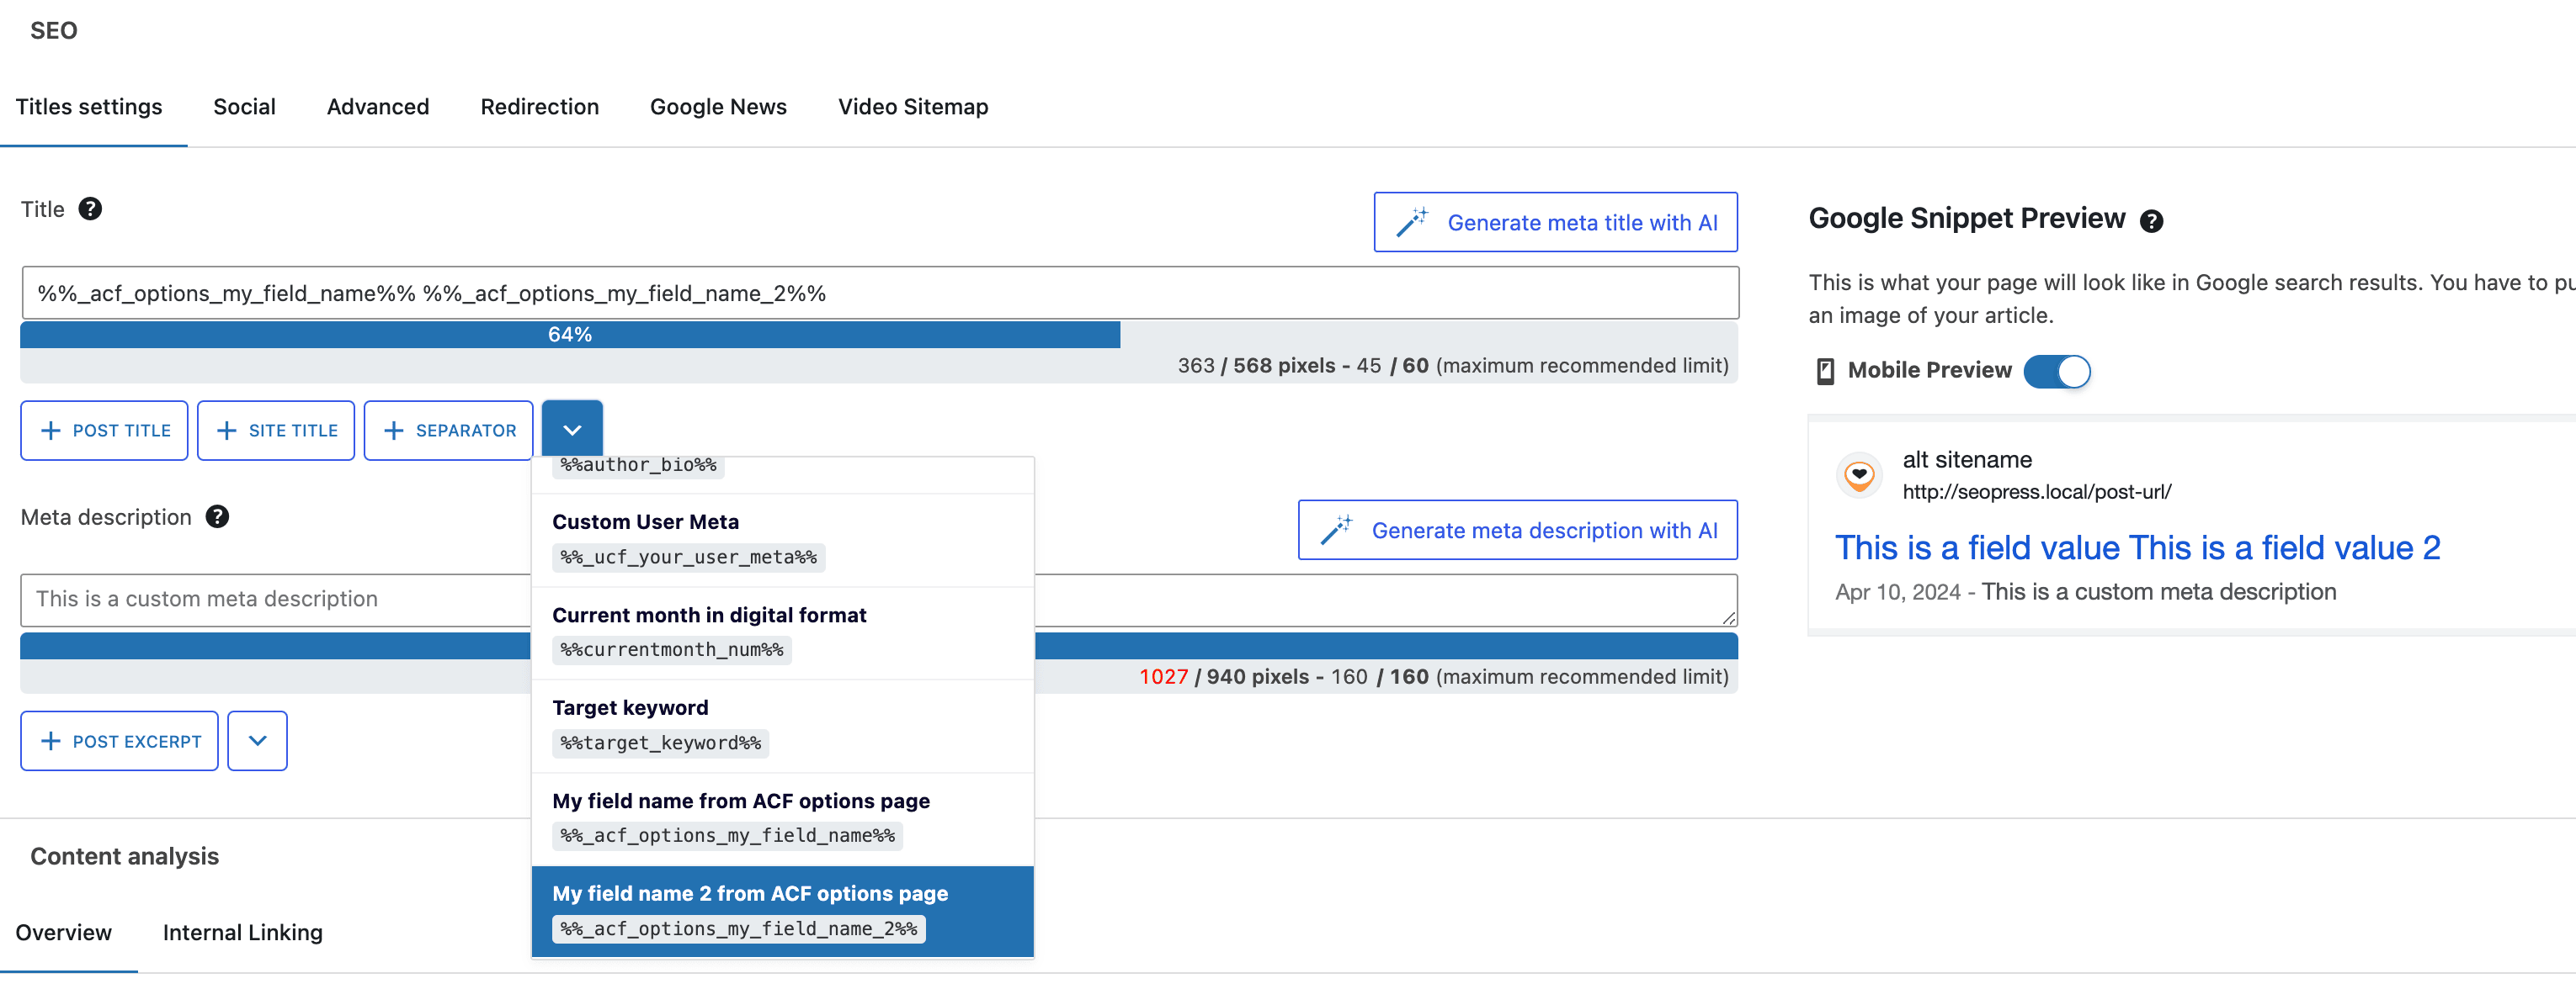Screen dimensions: 2576x989
Task: Click the Title help question mark icon
Action: pyautogui.click(x=90, y=209)
